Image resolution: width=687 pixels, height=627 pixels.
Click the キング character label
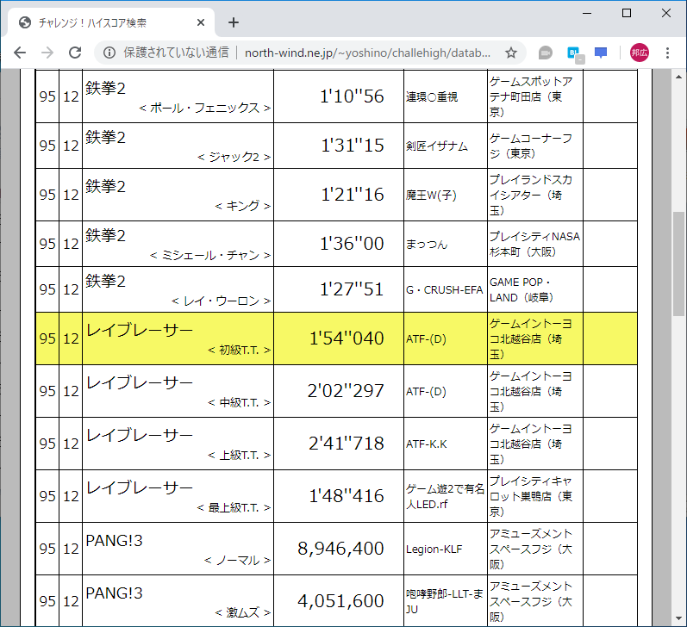tap(243, 206)
